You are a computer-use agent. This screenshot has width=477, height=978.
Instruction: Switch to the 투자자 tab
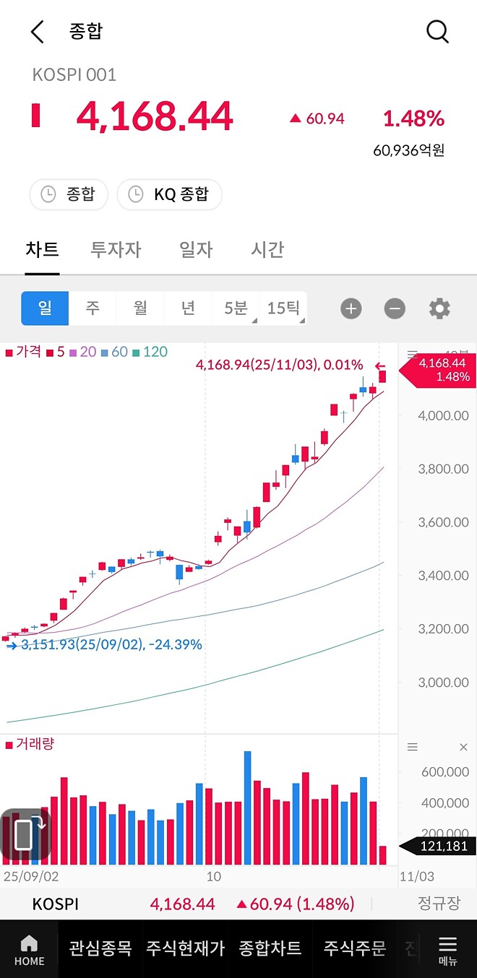pos(115,249)
